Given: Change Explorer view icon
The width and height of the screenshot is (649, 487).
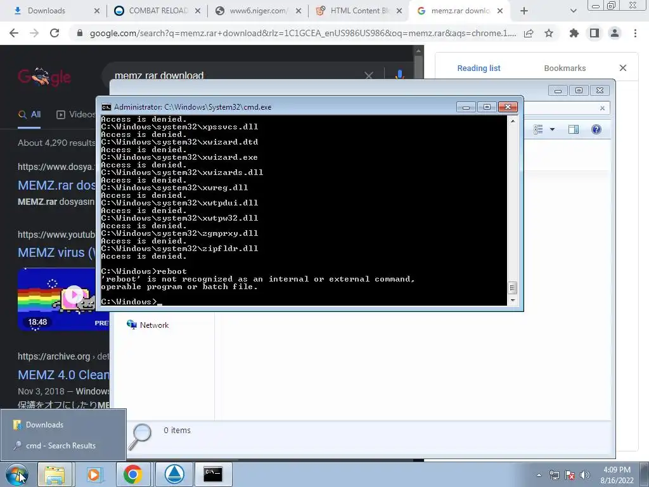Looking at the screenshot, I should click(x=538, y=129).
